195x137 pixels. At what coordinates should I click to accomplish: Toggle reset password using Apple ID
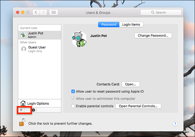coord(73,91)
